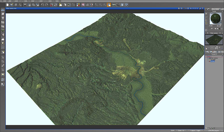Click the Scale value field
This screenshot has width=224, height=132.
(x=219, y=25)
